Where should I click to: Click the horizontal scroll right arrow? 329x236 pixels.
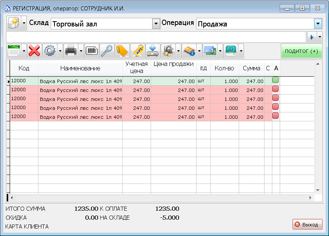[310, 197]
